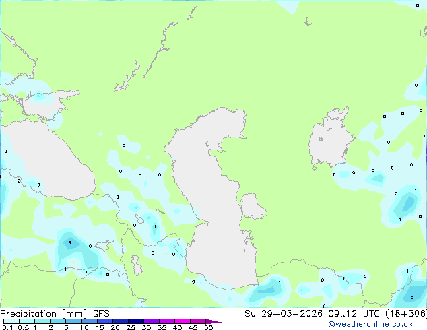Click the '50' legend scale label

[x=208, y=327]
